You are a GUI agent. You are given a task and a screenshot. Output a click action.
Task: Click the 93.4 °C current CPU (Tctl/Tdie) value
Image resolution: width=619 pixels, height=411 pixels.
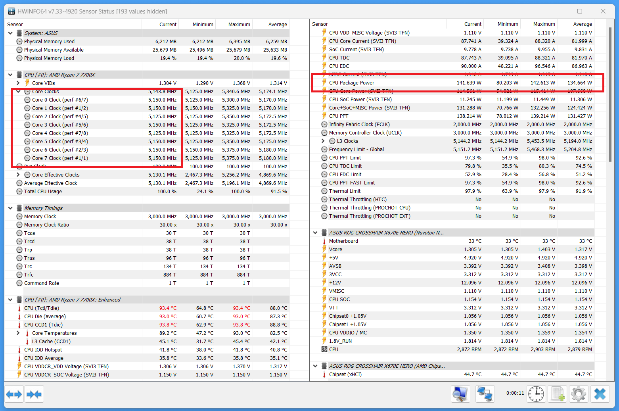(168, 308)
